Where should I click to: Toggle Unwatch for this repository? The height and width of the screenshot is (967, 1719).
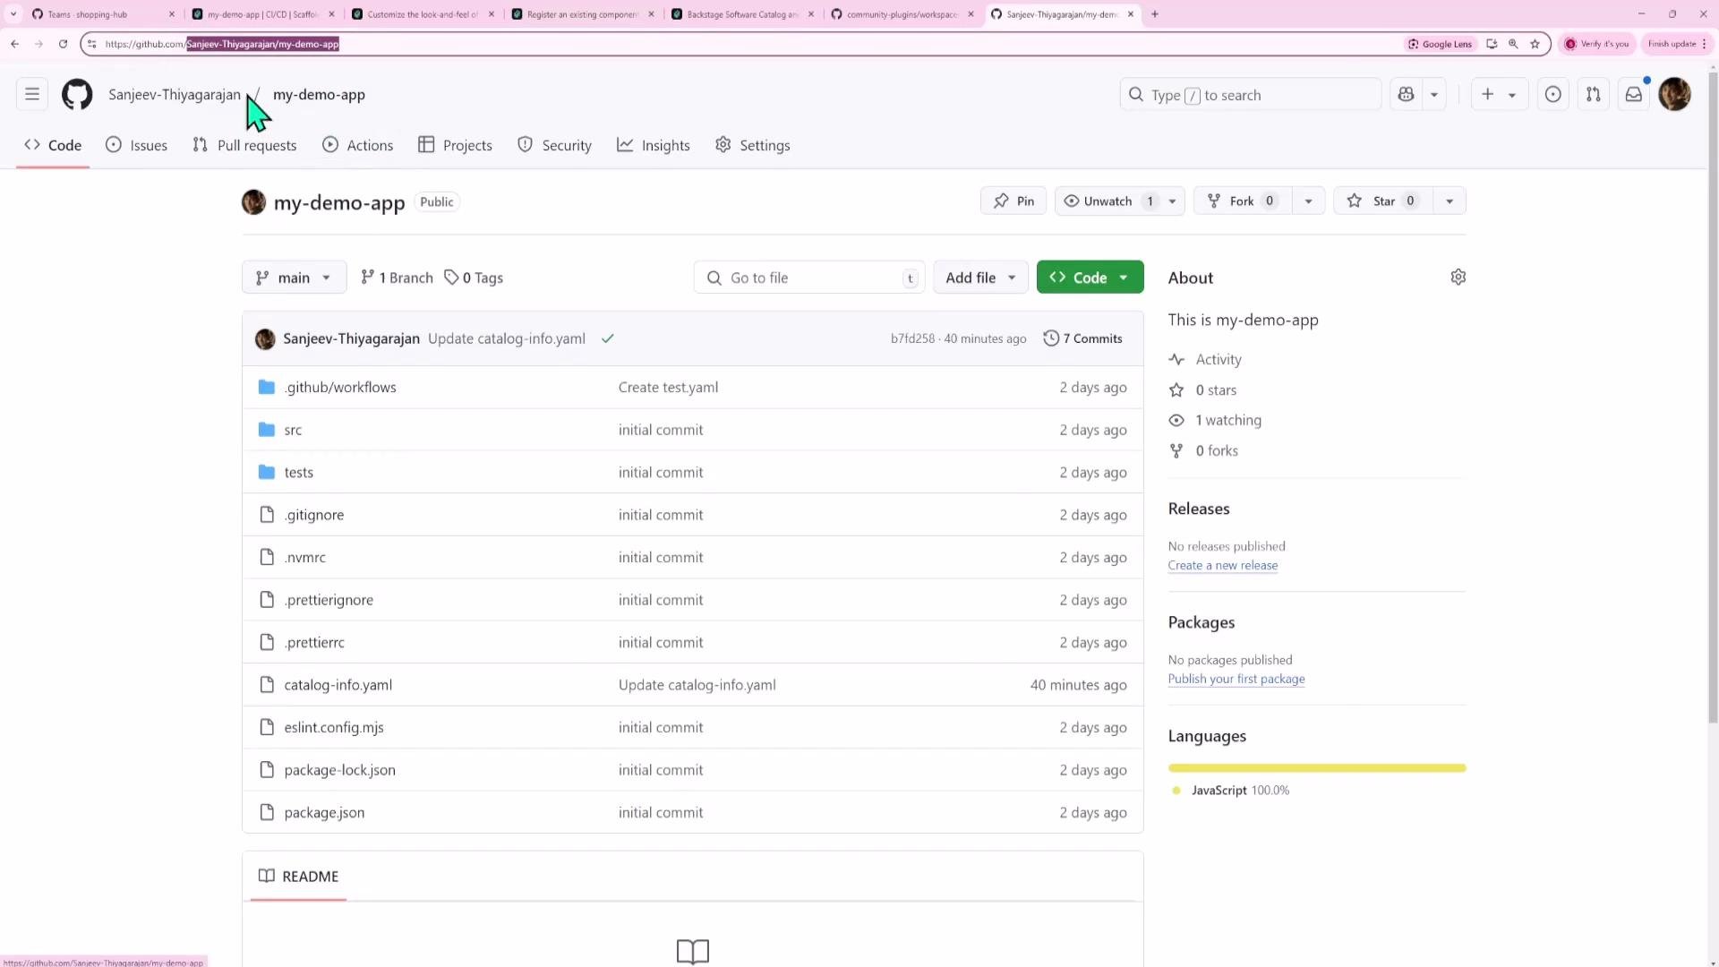tap(1110, 201)
